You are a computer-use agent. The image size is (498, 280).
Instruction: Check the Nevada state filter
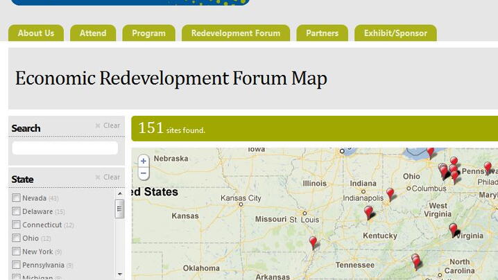click(16, 198)
